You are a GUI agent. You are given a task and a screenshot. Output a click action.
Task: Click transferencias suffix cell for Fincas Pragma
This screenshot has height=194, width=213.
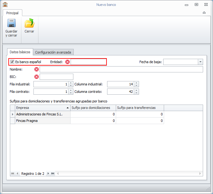(140, 121)
